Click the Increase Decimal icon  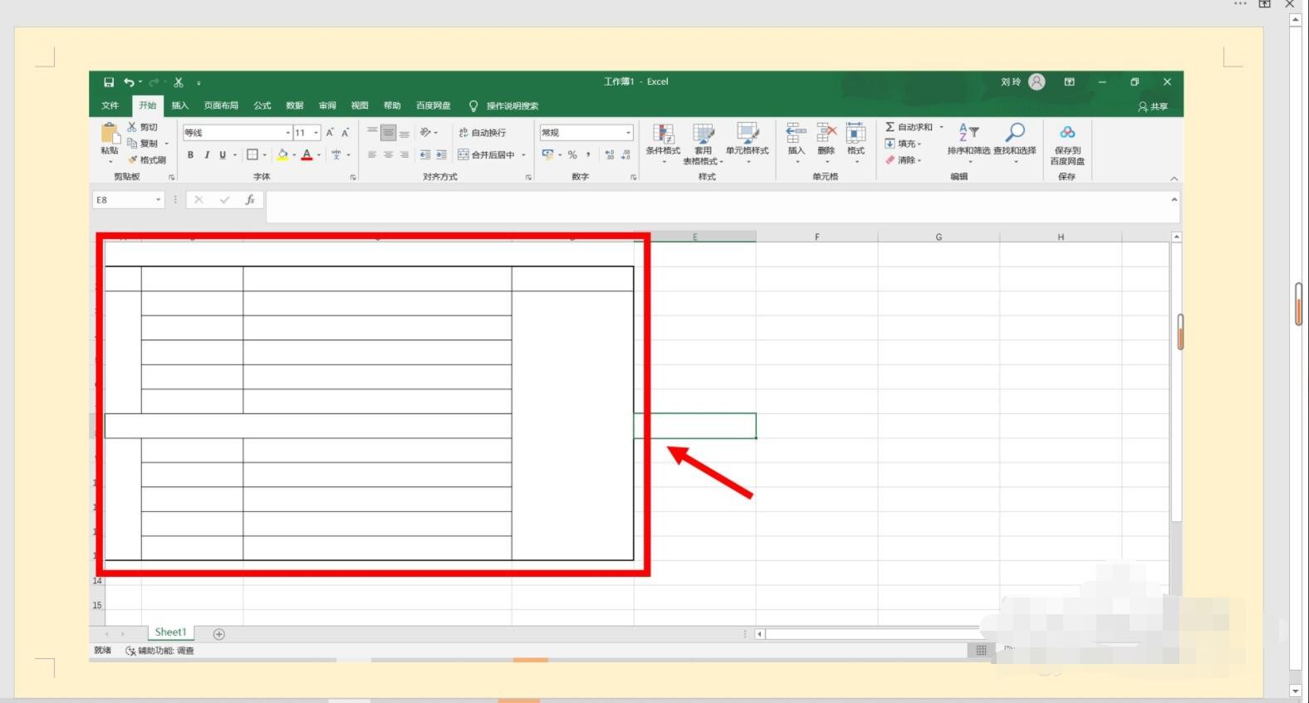pyautogui.click(x=610, y=155)
